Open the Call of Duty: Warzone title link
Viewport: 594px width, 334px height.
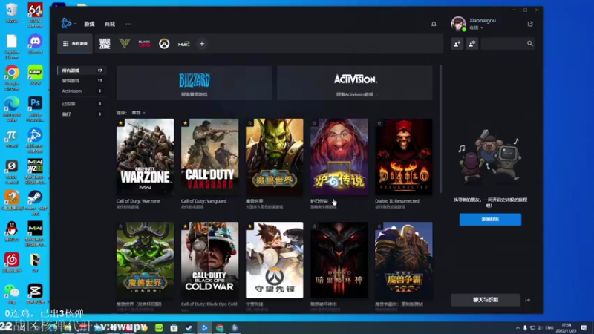(x=138, y=201)
